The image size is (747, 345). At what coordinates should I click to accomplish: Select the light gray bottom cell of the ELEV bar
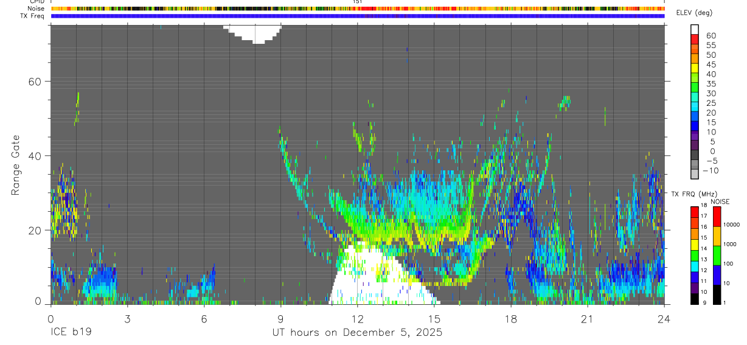coord(695,175)
